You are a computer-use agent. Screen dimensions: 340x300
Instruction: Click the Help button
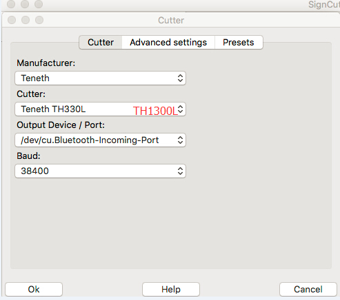pyautogui.click(x=171, y=290)
